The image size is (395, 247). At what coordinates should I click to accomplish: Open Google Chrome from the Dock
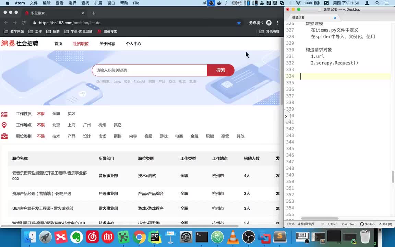pyautogui.click(x=139, y=237)
